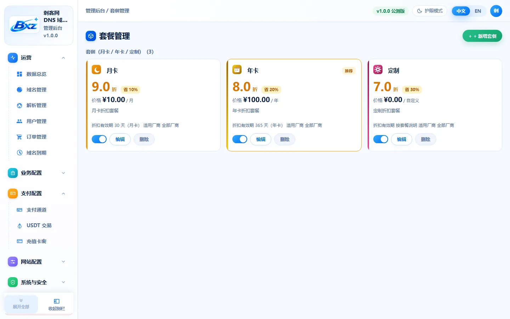Viewport: 510px width, 319px height.
Task: Click the 域名到期 clock icon
Action: click(x=19, y=153)
